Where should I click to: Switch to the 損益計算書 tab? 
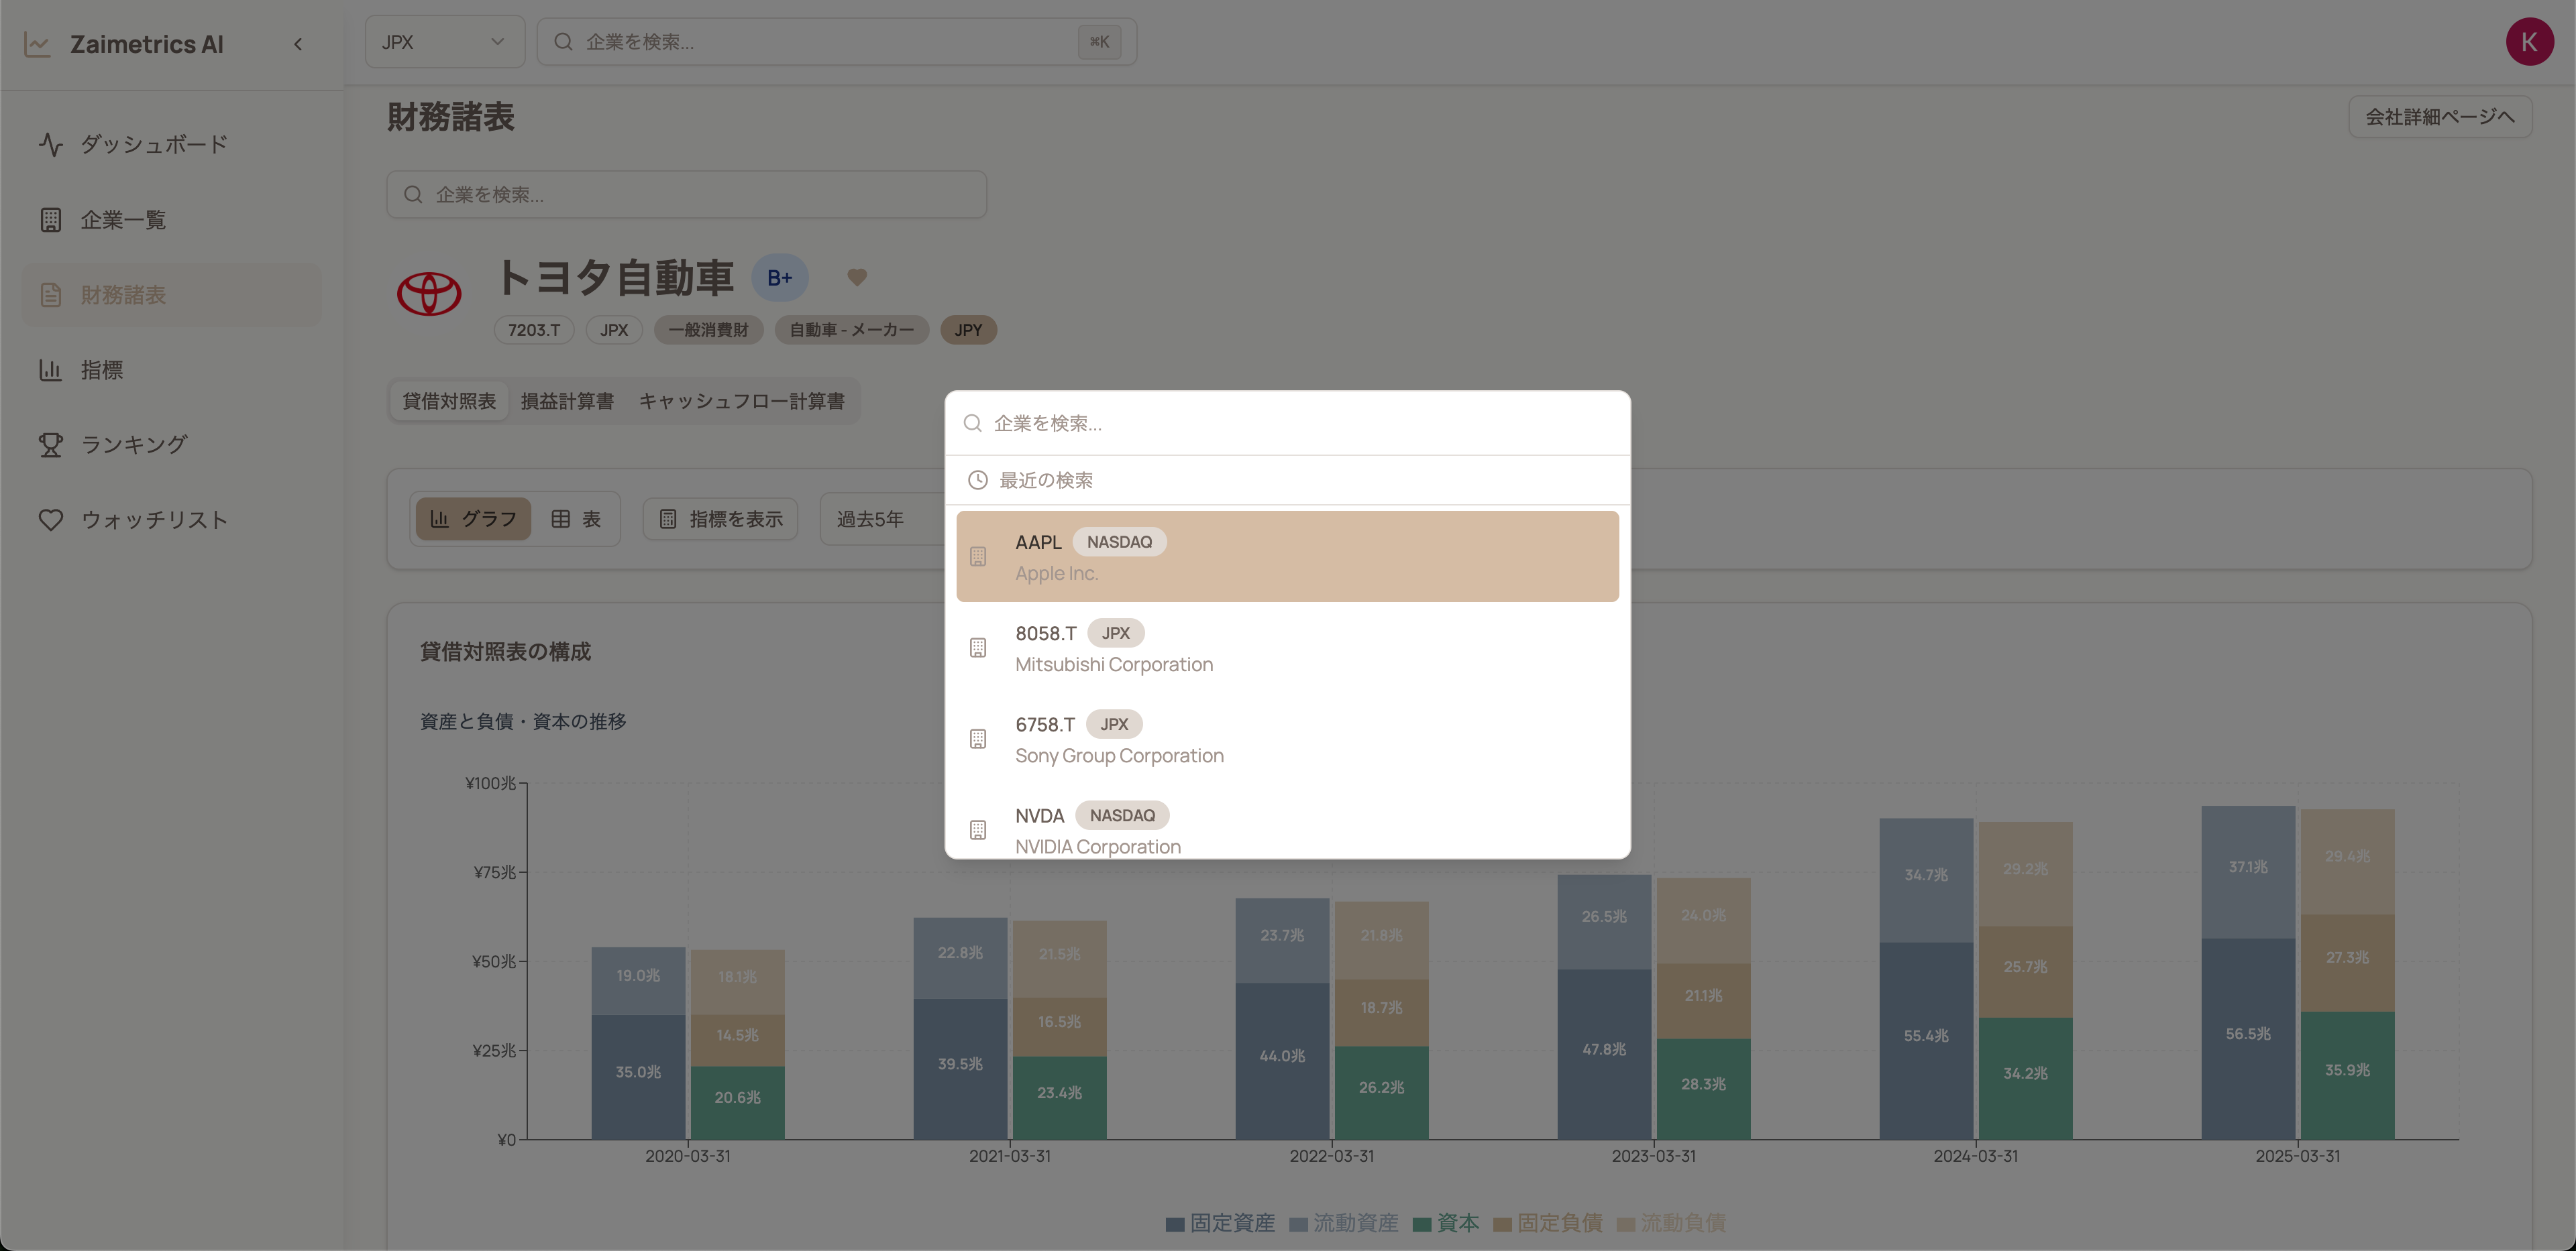coord(567,401)
